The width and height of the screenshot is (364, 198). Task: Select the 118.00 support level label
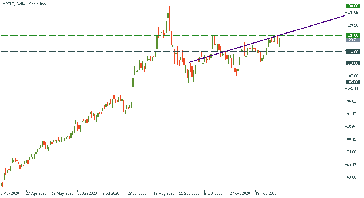(x=353, y=51)
